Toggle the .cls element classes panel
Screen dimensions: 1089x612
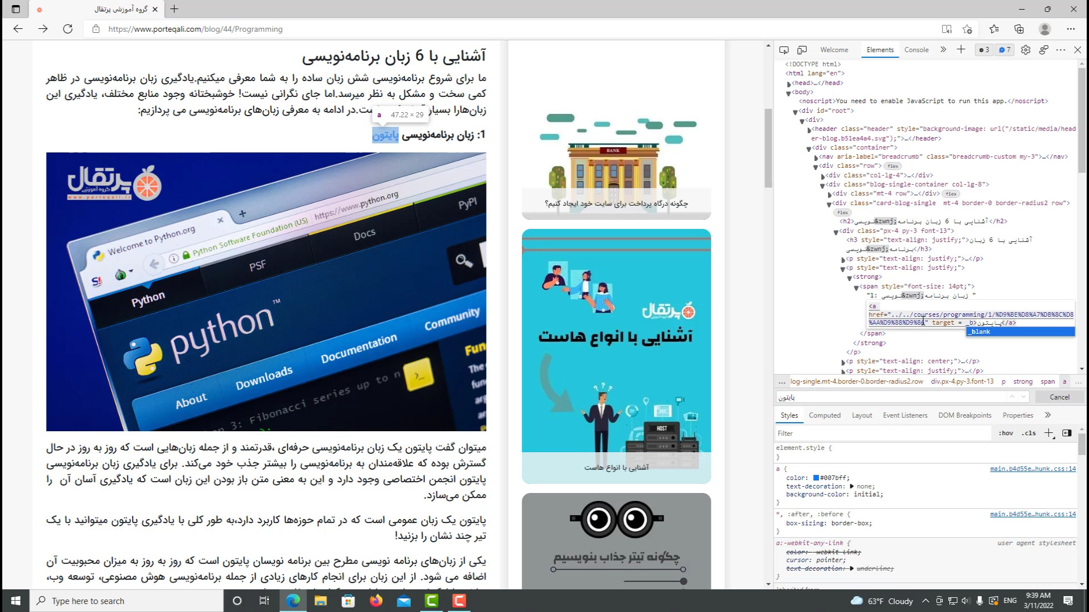tap(1029, 433)
